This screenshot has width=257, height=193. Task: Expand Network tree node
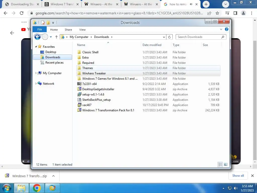[36, 83]
